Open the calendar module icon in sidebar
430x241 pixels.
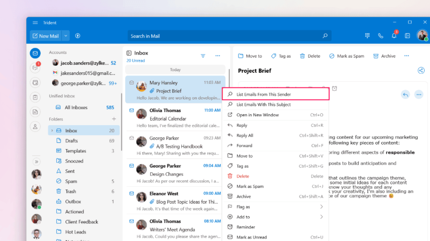[35, 83]
